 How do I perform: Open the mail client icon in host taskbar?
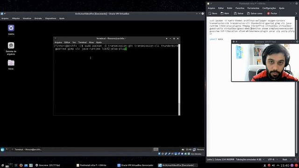coord(26,165)
